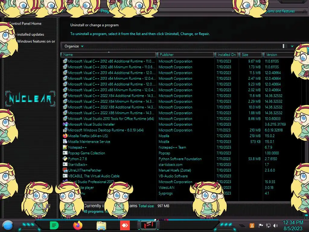309x232 pixels.
Task: Click the Notepad++ Team publisher cell
Action: click(x=172, y=147)
